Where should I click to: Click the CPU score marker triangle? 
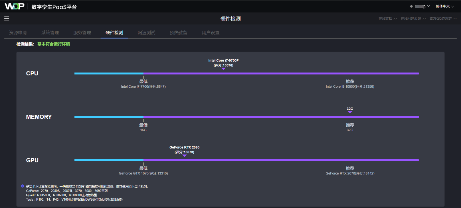(223, 69)
